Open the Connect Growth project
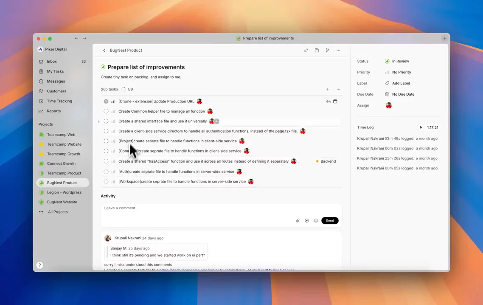483x305 pixels. coord(61,164)
